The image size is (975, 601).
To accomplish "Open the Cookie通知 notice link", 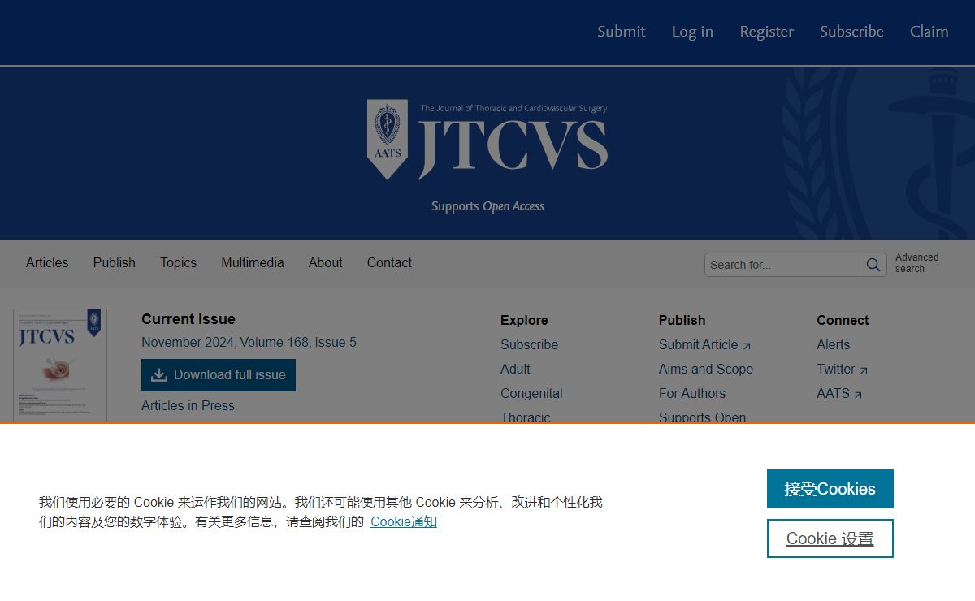I will 404,522.
